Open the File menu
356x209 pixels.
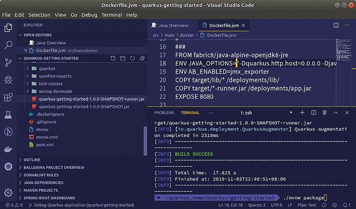[6, 15]
